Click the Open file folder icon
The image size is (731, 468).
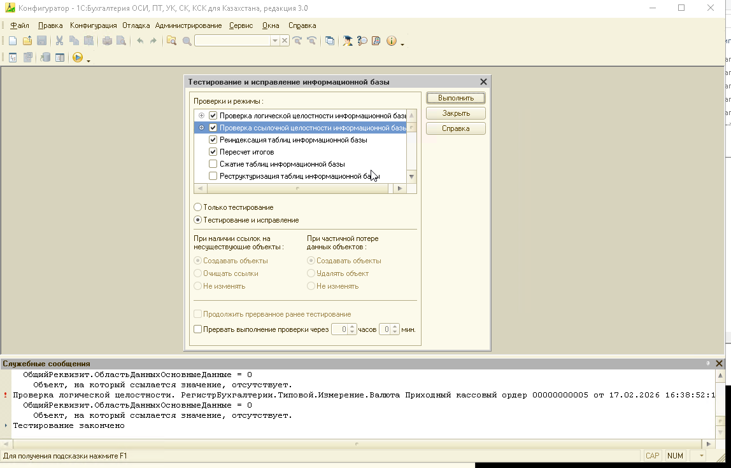click(27, 41)
